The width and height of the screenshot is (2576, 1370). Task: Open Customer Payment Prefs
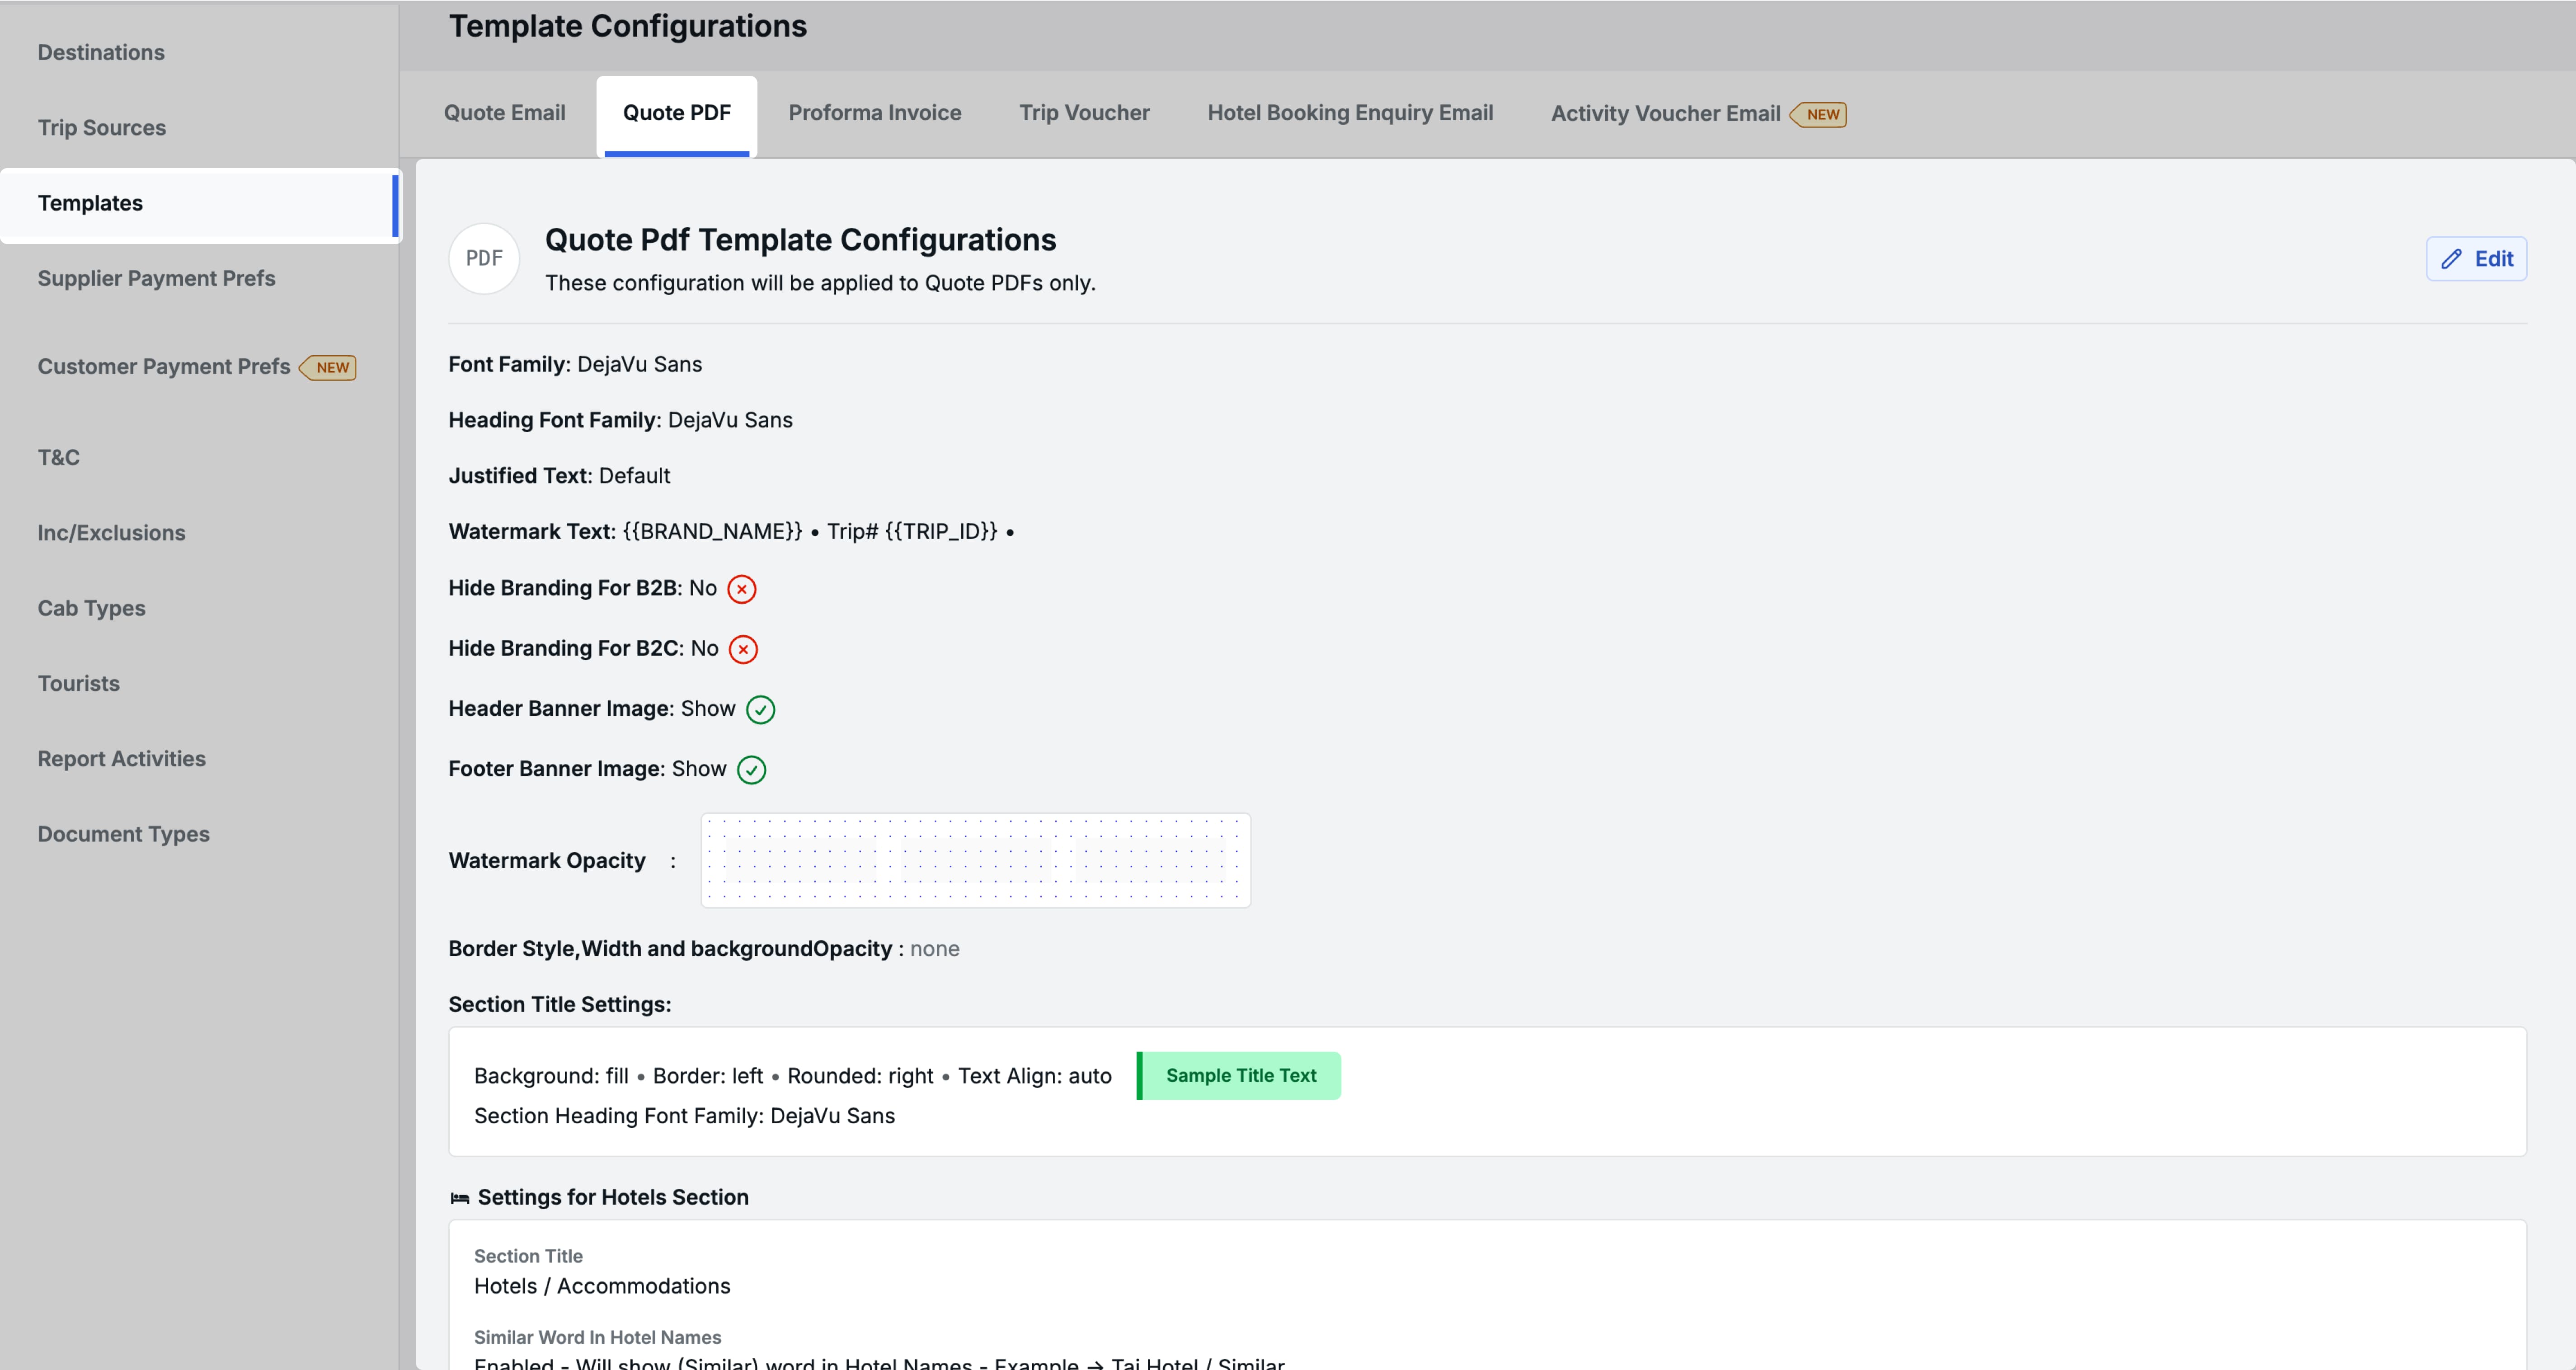coord(164,367)
